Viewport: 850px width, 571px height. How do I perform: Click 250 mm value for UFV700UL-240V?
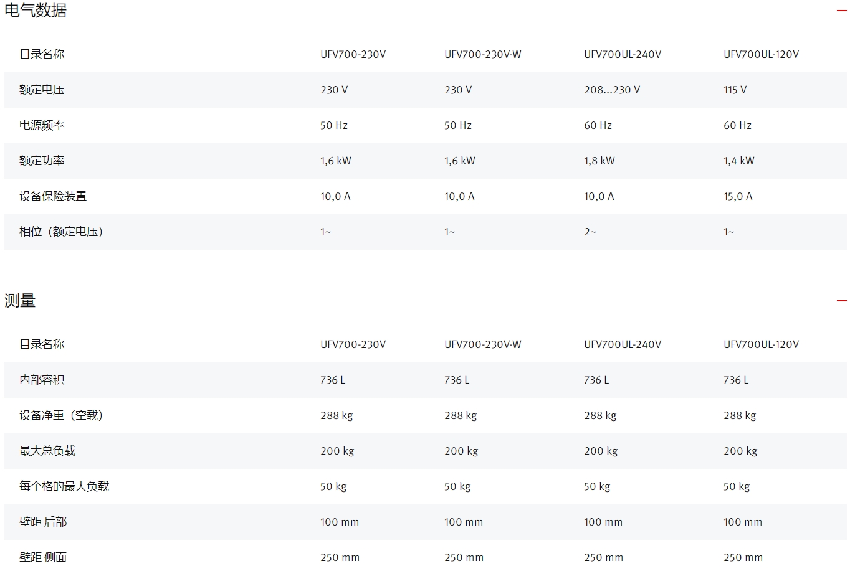click(603, 557)
